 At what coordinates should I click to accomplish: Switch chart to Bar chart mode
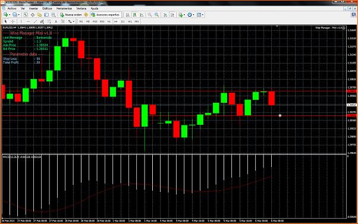point(128,15)
